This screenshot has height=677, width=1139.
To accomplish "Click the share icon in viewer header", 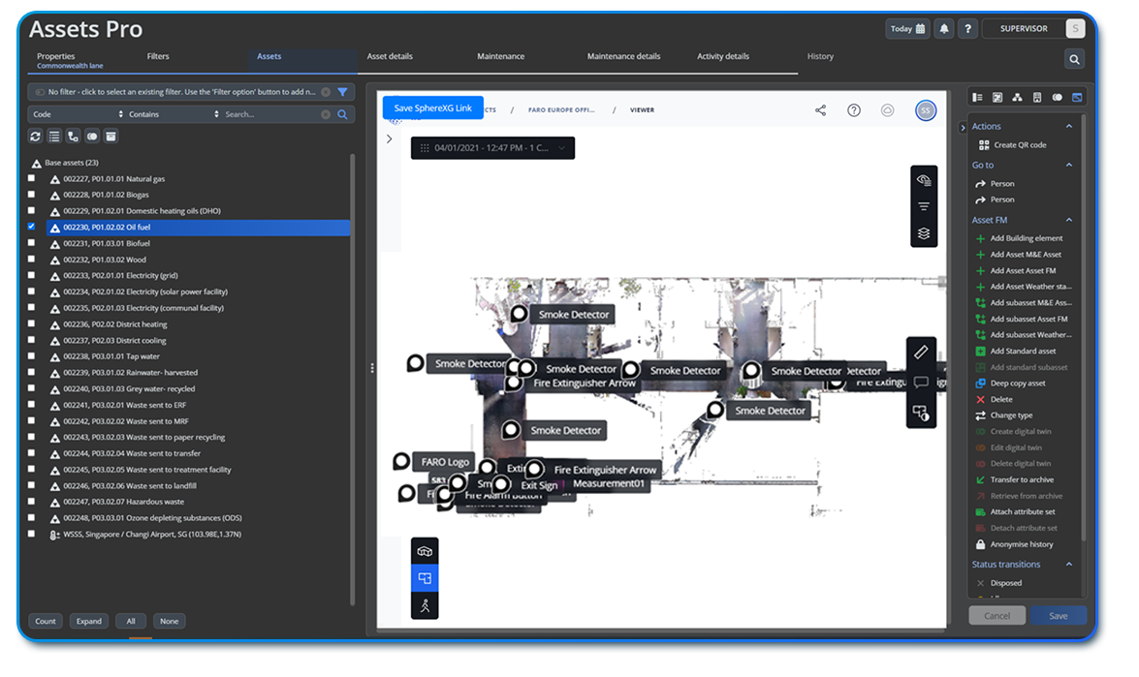I will [x=821, y=110].
